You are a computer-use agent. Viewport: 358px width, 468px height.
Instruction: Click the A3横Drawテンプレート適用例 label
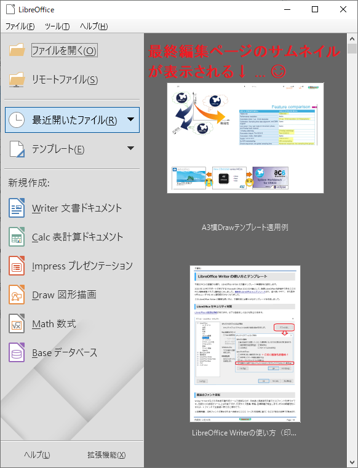245,228
